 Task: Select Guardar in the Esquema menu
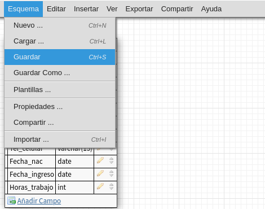[60, 57]
